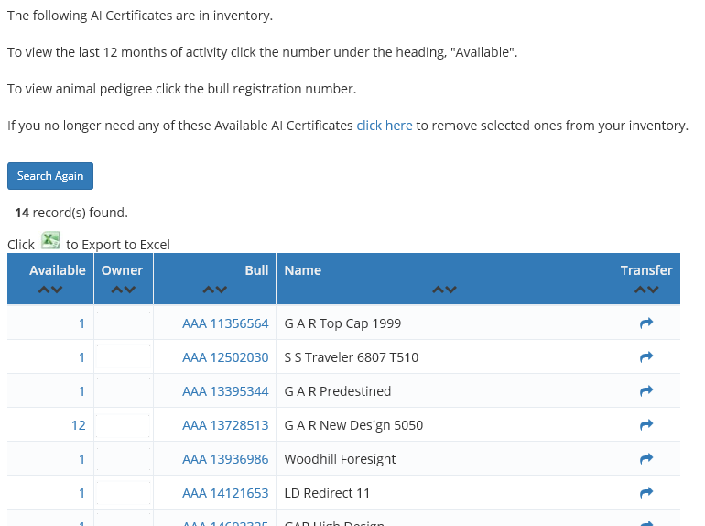The width and height of the screenshot is (705, 526).
Task: Open pedigree for AAA 12502030
Action: pos(225,357)
